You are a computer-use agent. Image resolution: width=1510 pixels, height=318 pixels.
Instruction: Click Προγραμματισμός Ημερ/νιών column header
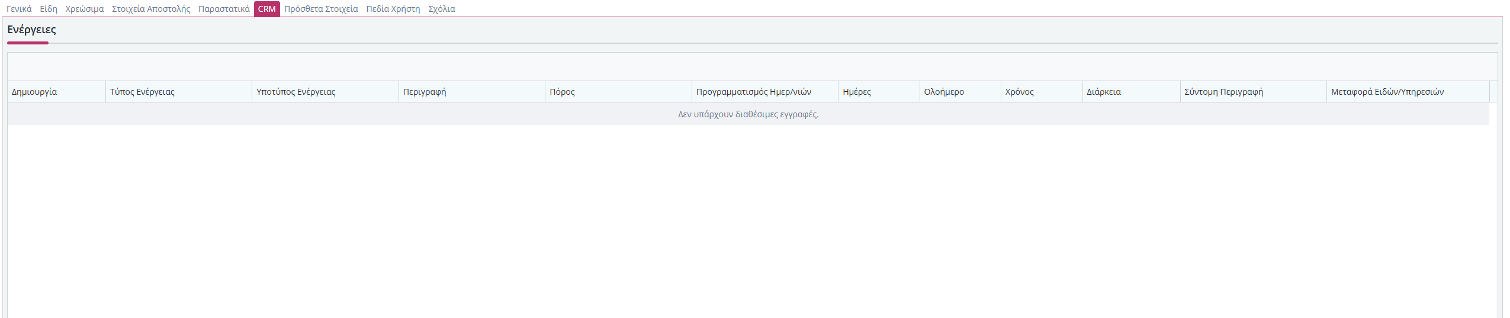[753, 92]
